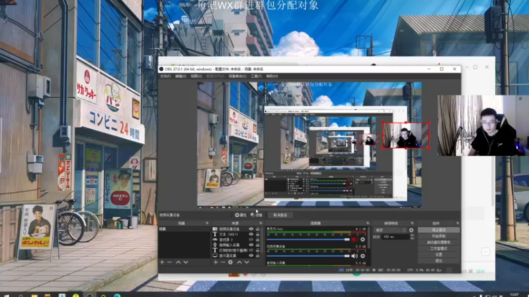Pop out the 场景 scenes dock
The height and width of the screenshot is (297, 529).
207,223
